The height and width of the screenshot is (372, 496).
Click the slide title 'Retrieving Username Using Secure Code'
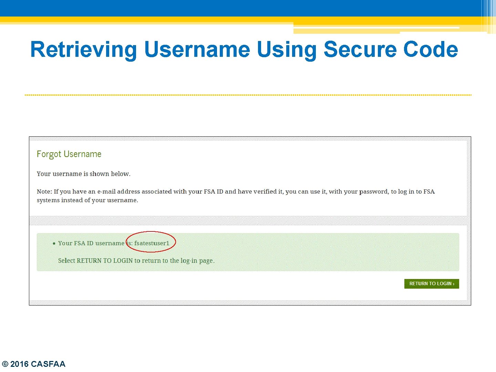click(x=244, y=49)
